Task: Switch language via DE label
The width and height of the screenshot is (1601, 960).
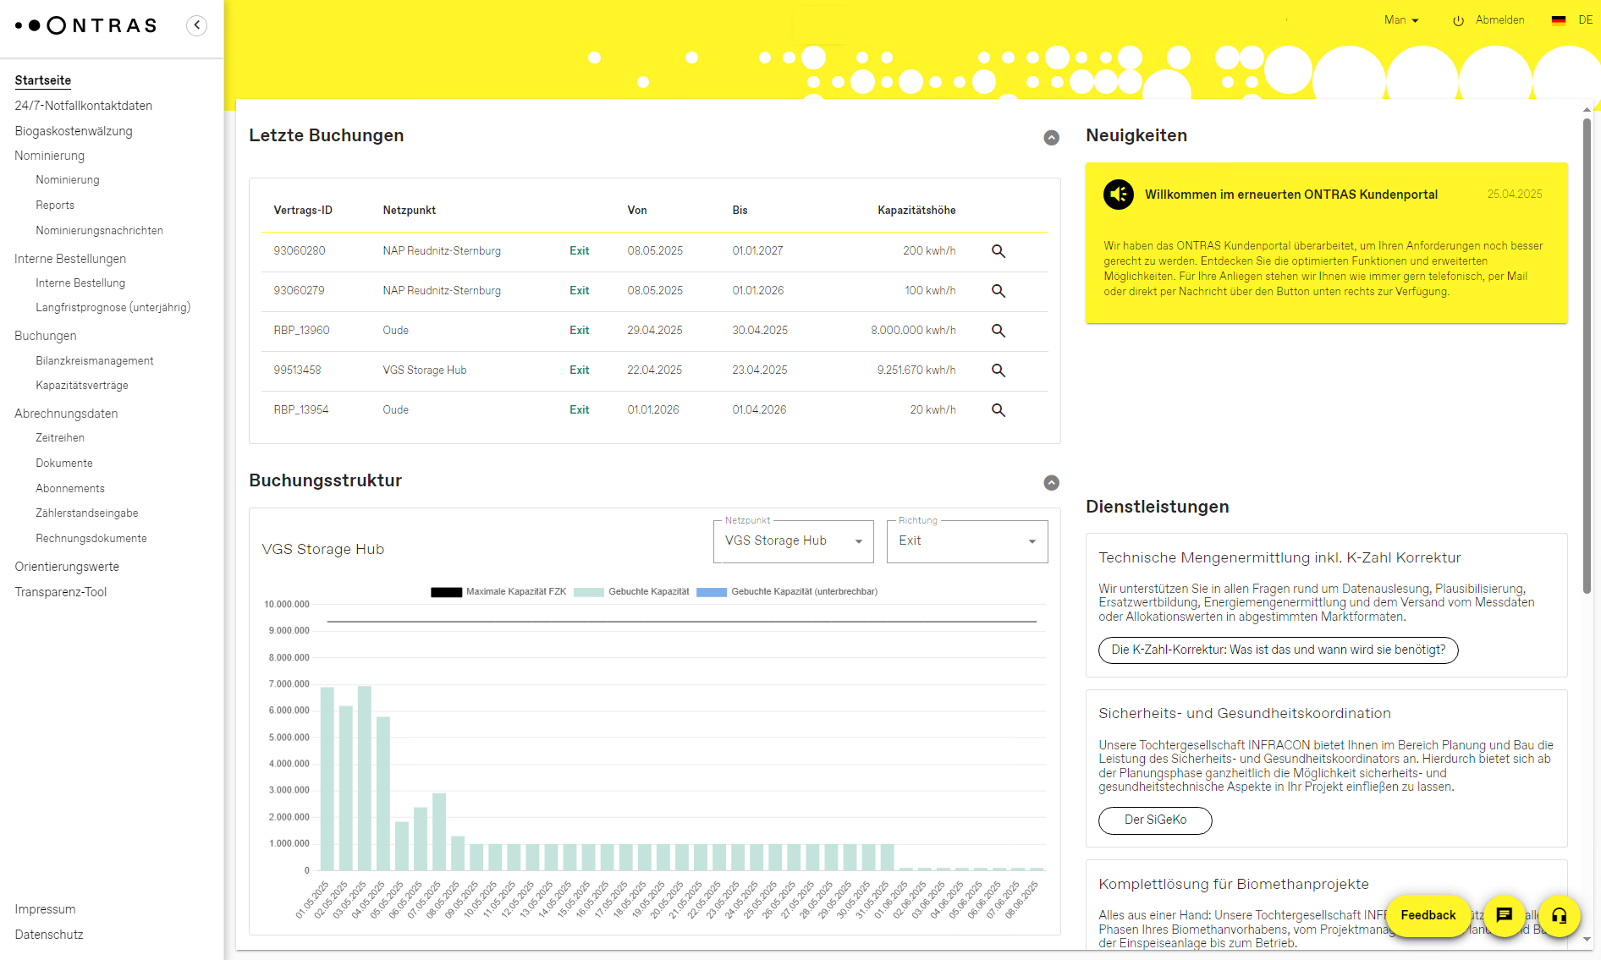Action: click(1585, 20)
